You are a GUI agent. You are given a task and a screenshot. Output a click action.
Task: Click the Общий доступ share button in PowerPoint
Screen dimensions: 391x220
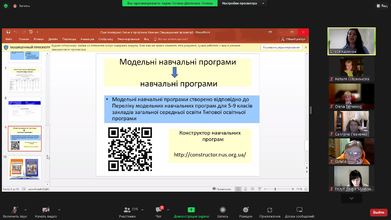[293, 39]
